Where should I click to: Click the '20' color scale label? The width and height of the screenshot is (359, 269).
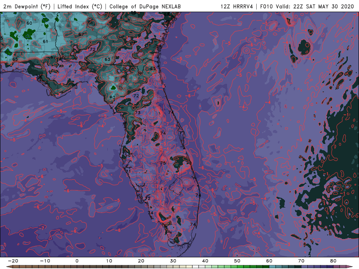(141, 261)
